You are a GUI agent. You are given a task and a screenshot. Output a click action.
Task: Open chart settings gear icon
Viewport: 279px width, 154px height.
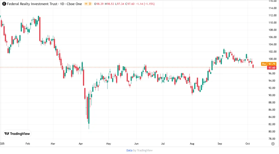[x=272, y=144]
